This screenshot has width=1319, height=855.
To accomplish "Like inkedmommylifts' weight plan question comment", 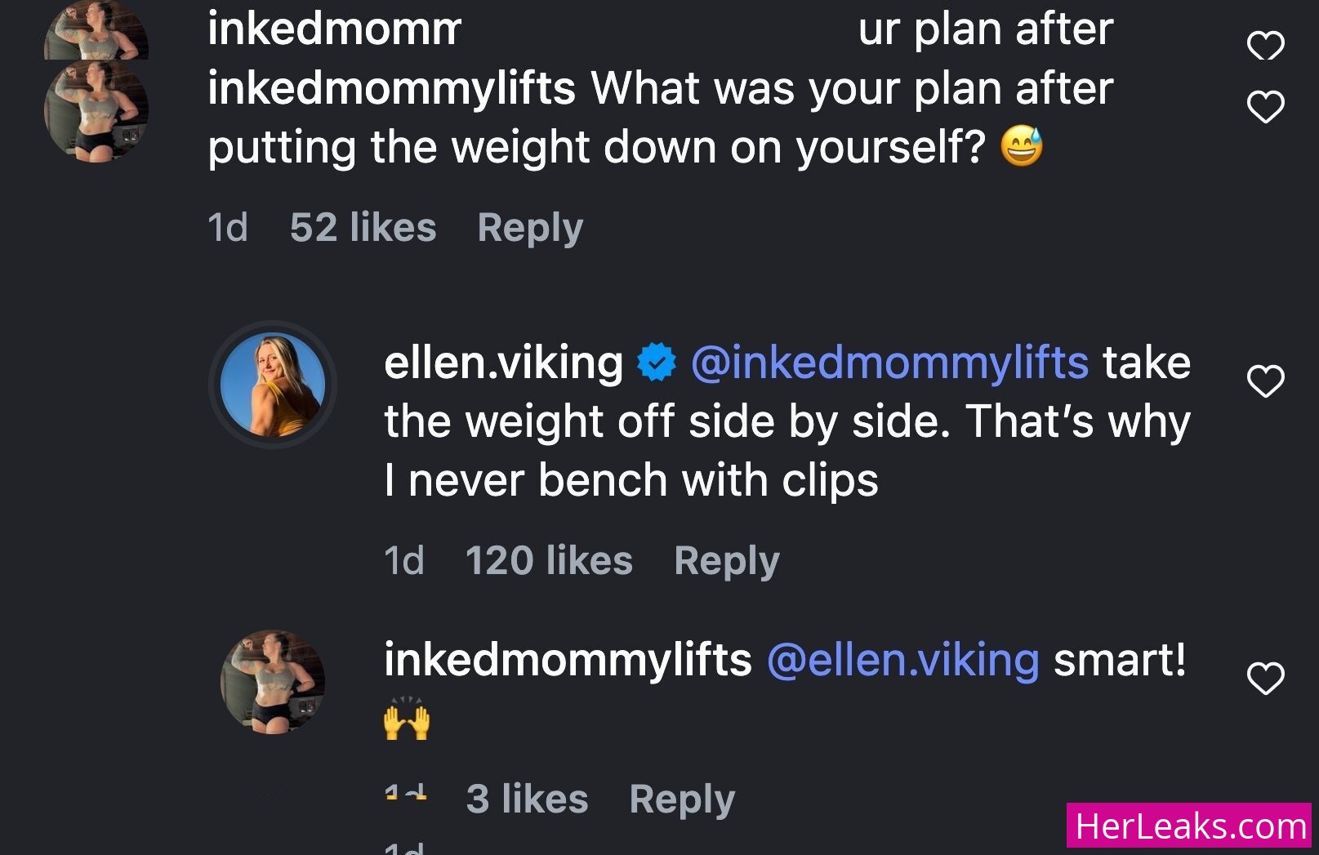I will click(1265, 107).
